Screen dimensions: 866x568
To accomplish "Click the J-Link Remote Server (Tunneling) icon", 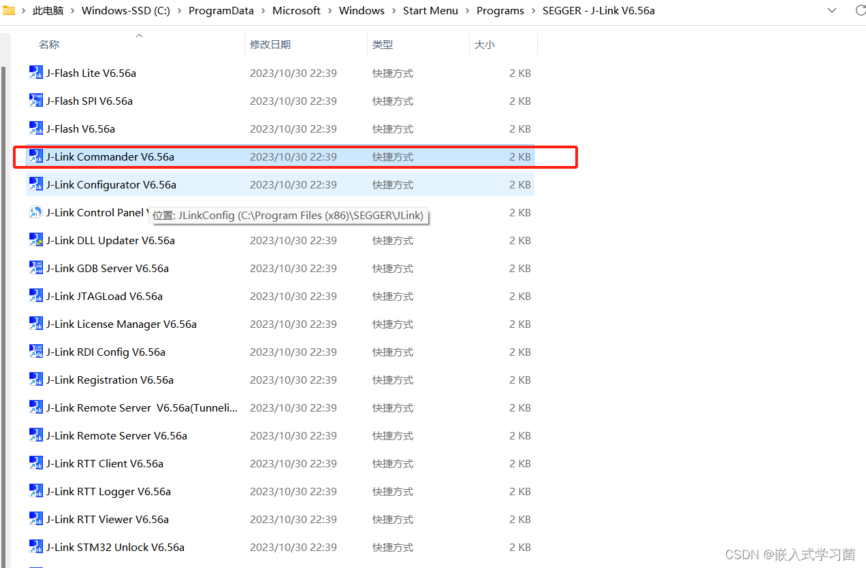I will coord(36,407).
